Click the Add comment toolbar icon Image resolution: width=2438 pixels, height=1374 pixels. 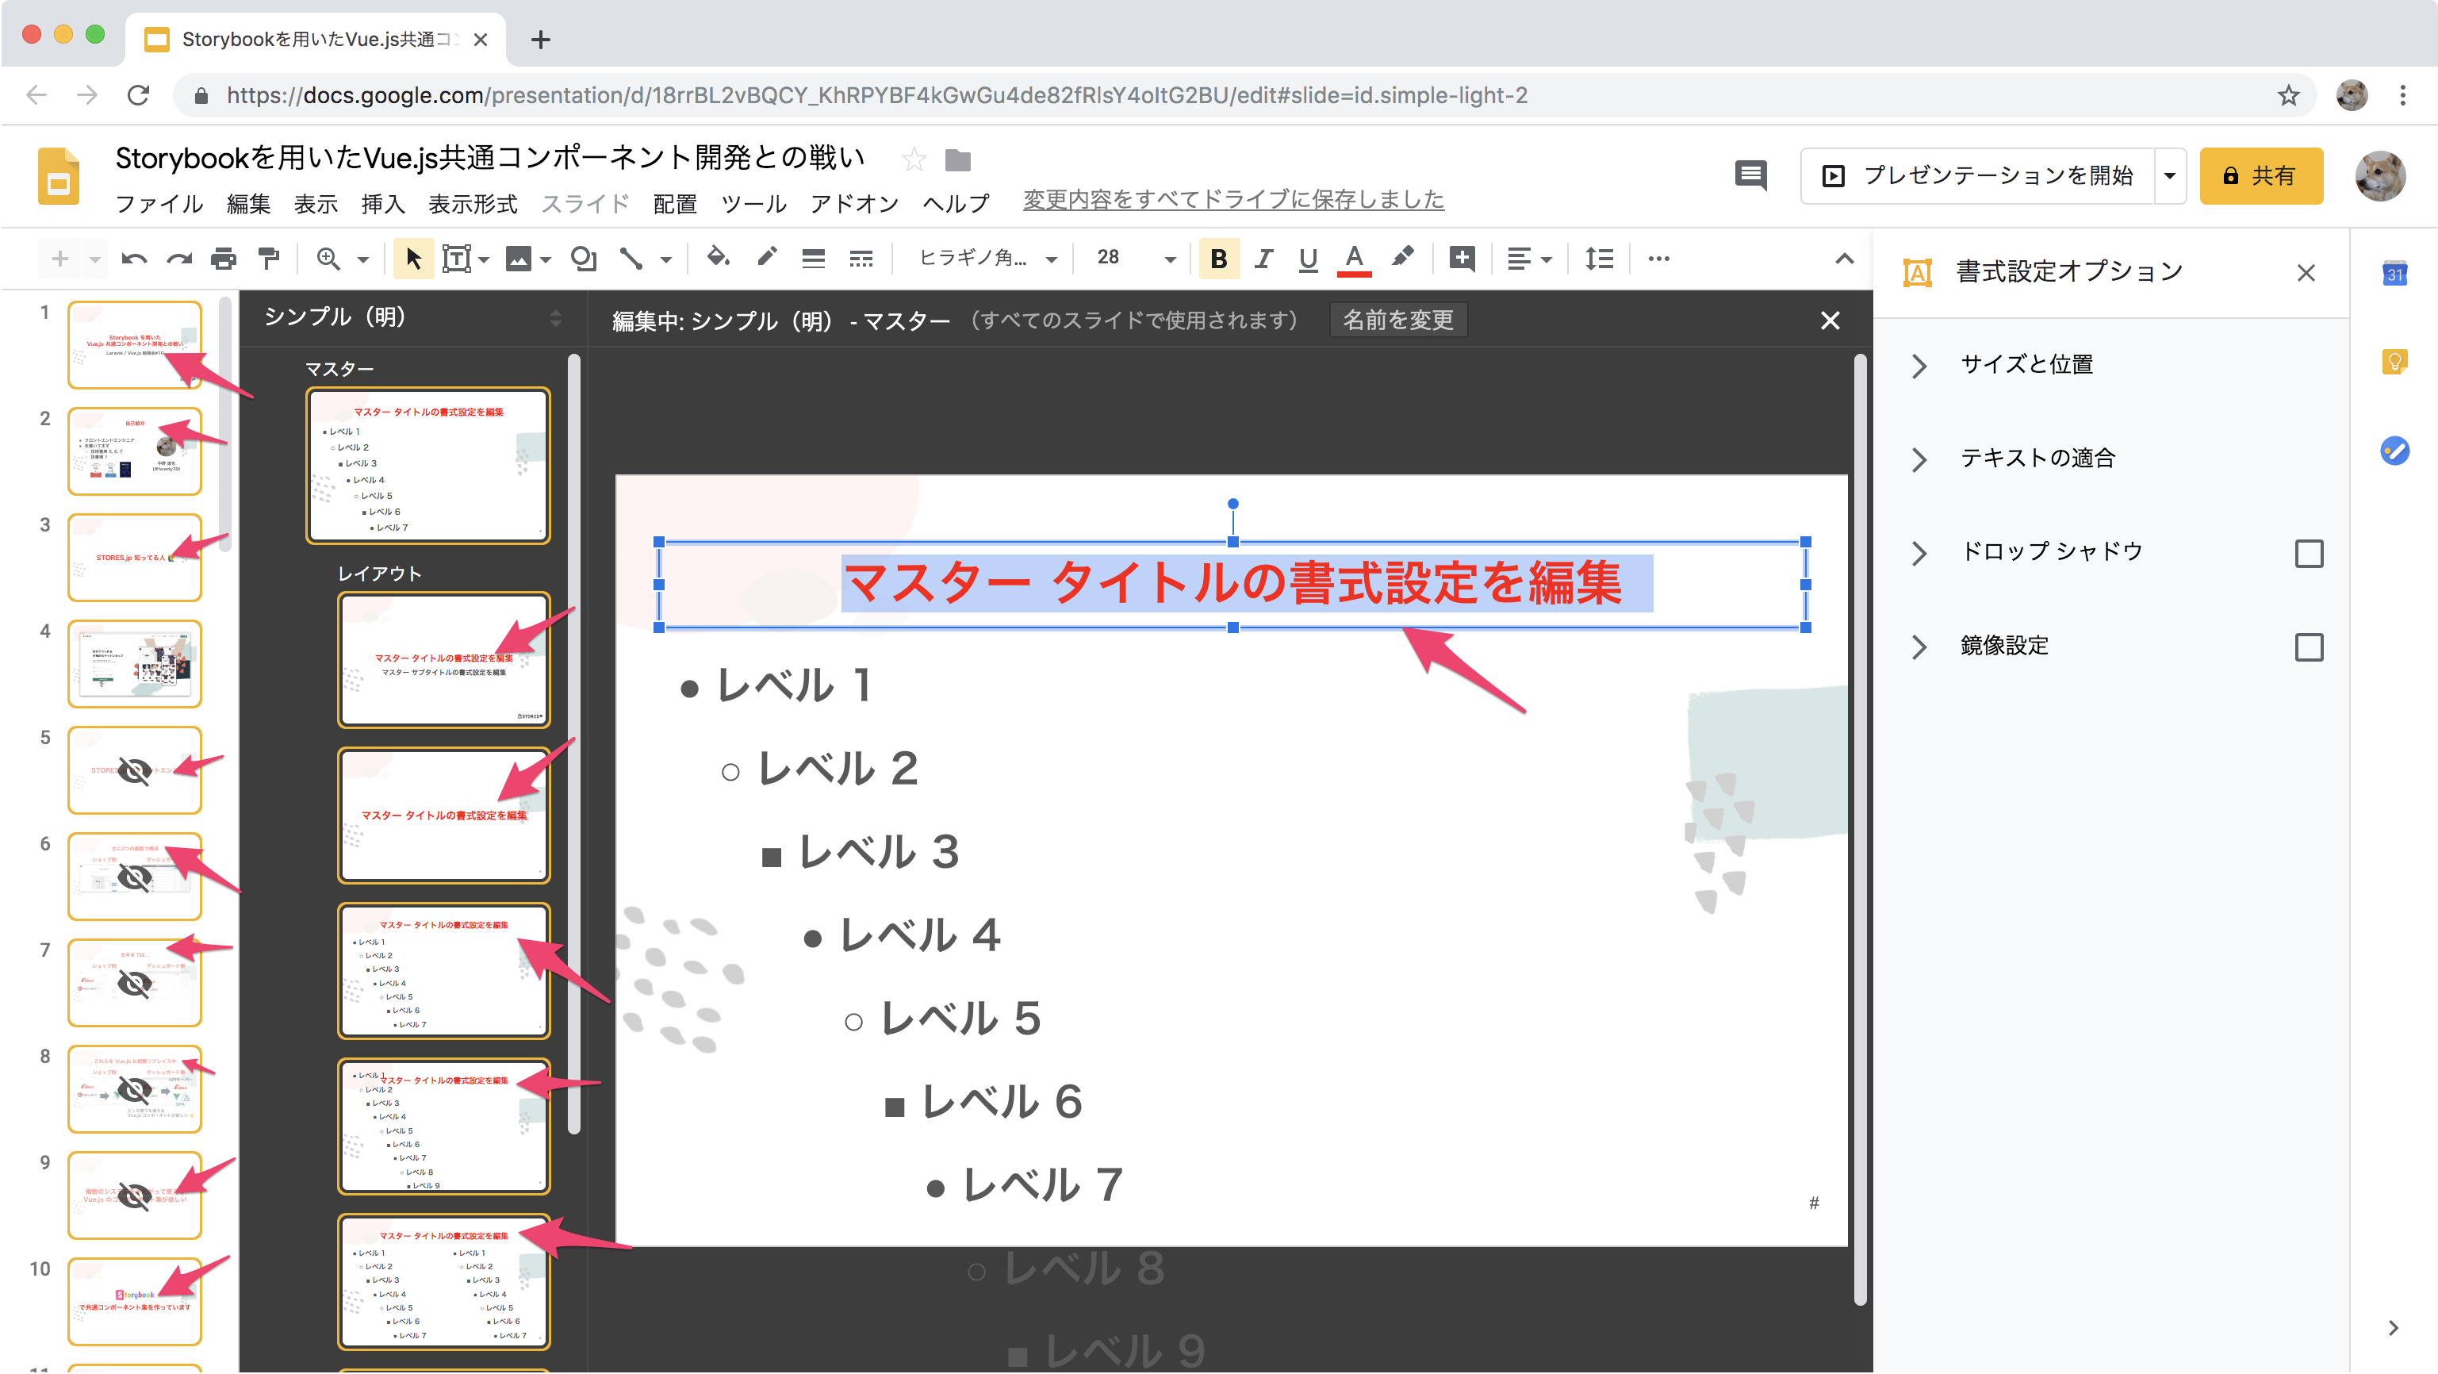point(1461,258)
